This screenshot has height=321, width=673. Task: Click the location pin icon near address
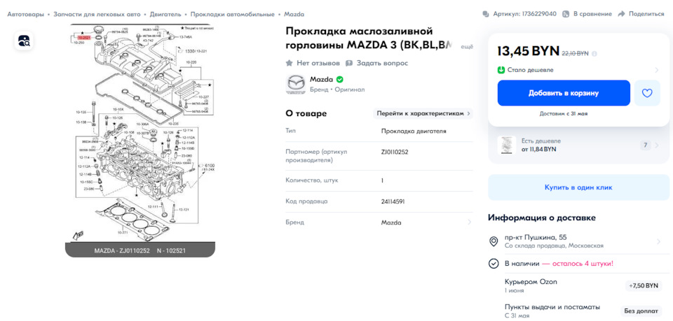coord(494,241)
